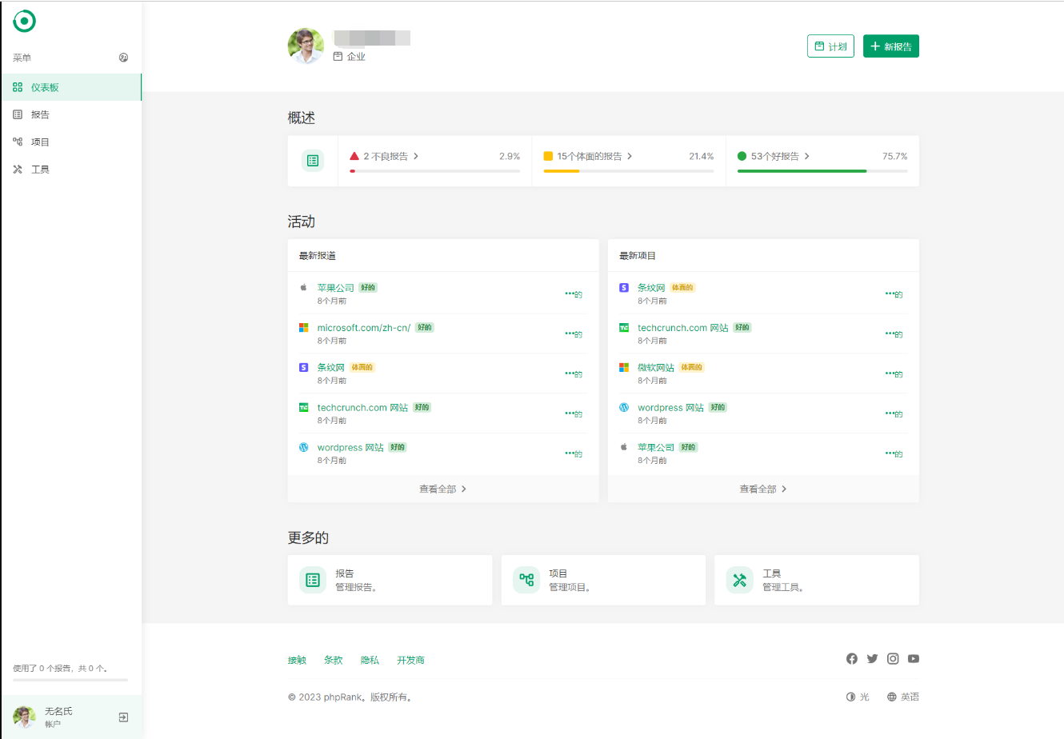Click the Instagram icon in the footer

[x=892, y=658]
